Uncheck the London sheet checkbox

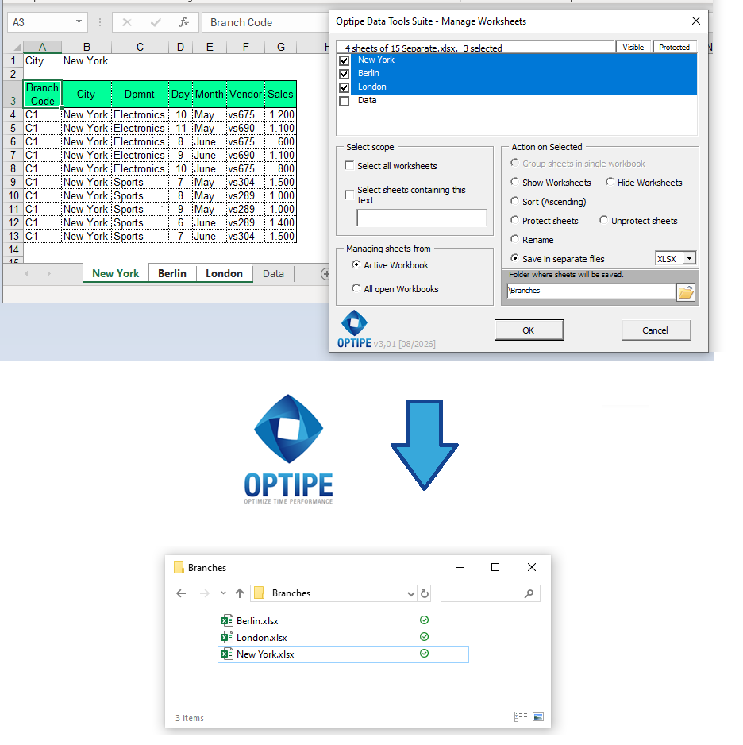coord(345,87)
